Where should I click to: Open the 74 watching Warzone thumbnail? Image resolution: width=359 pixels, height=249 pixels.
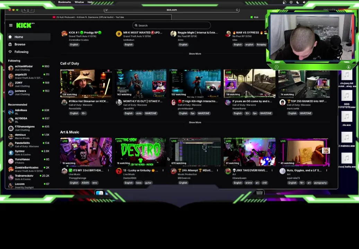(304, 83)
